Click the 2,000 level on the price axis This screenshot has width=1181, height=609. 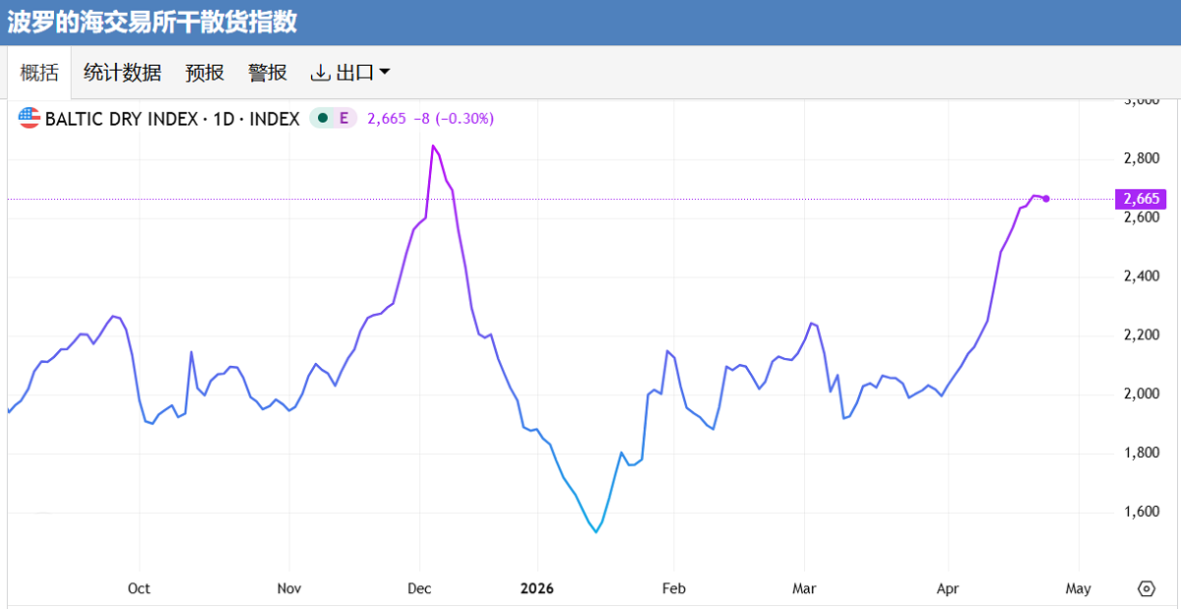coord(1142,395)
